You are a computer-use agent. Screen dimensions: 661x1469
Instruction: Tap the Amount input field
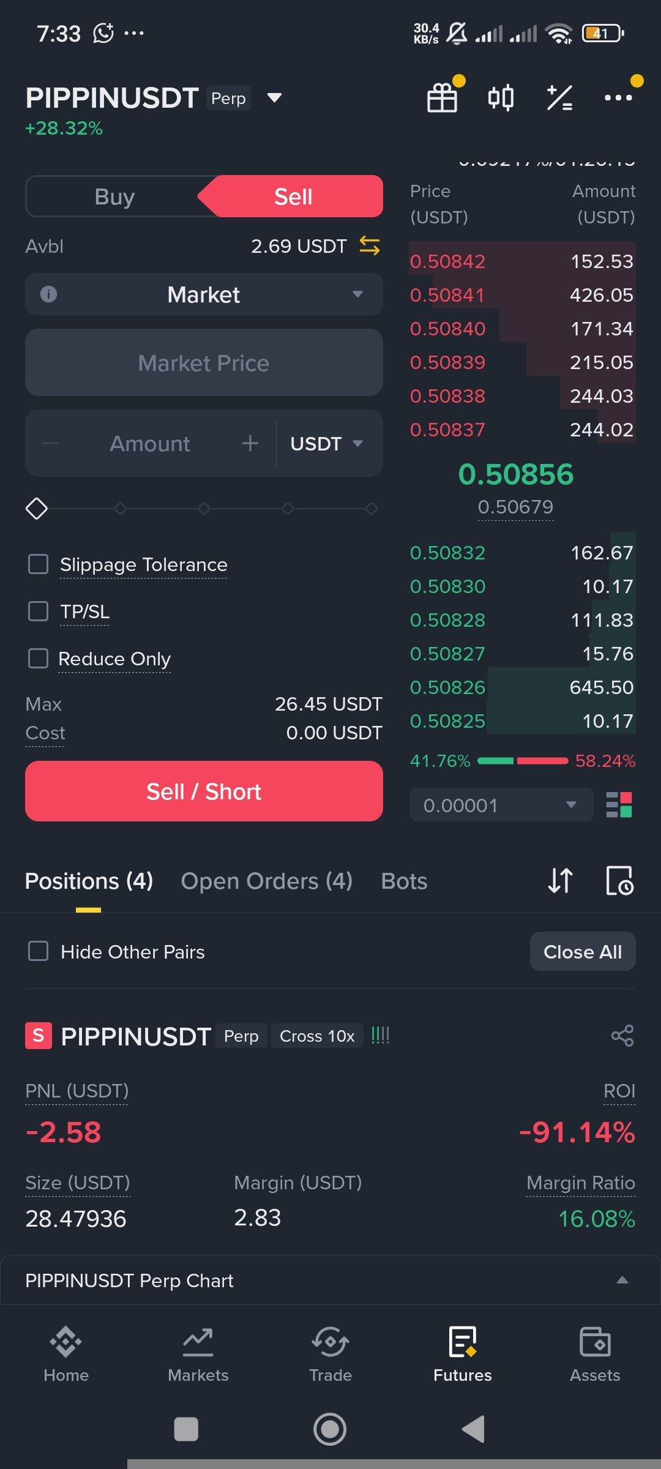[150, 444]
